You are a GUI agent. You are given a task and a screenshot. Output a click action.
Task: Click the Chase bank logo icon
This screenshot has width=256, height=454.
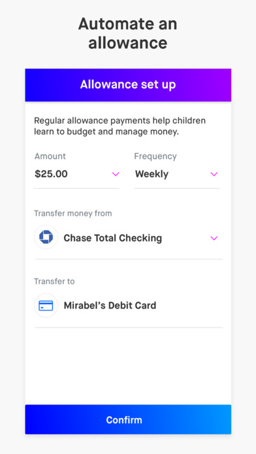[x=46, y=237]
